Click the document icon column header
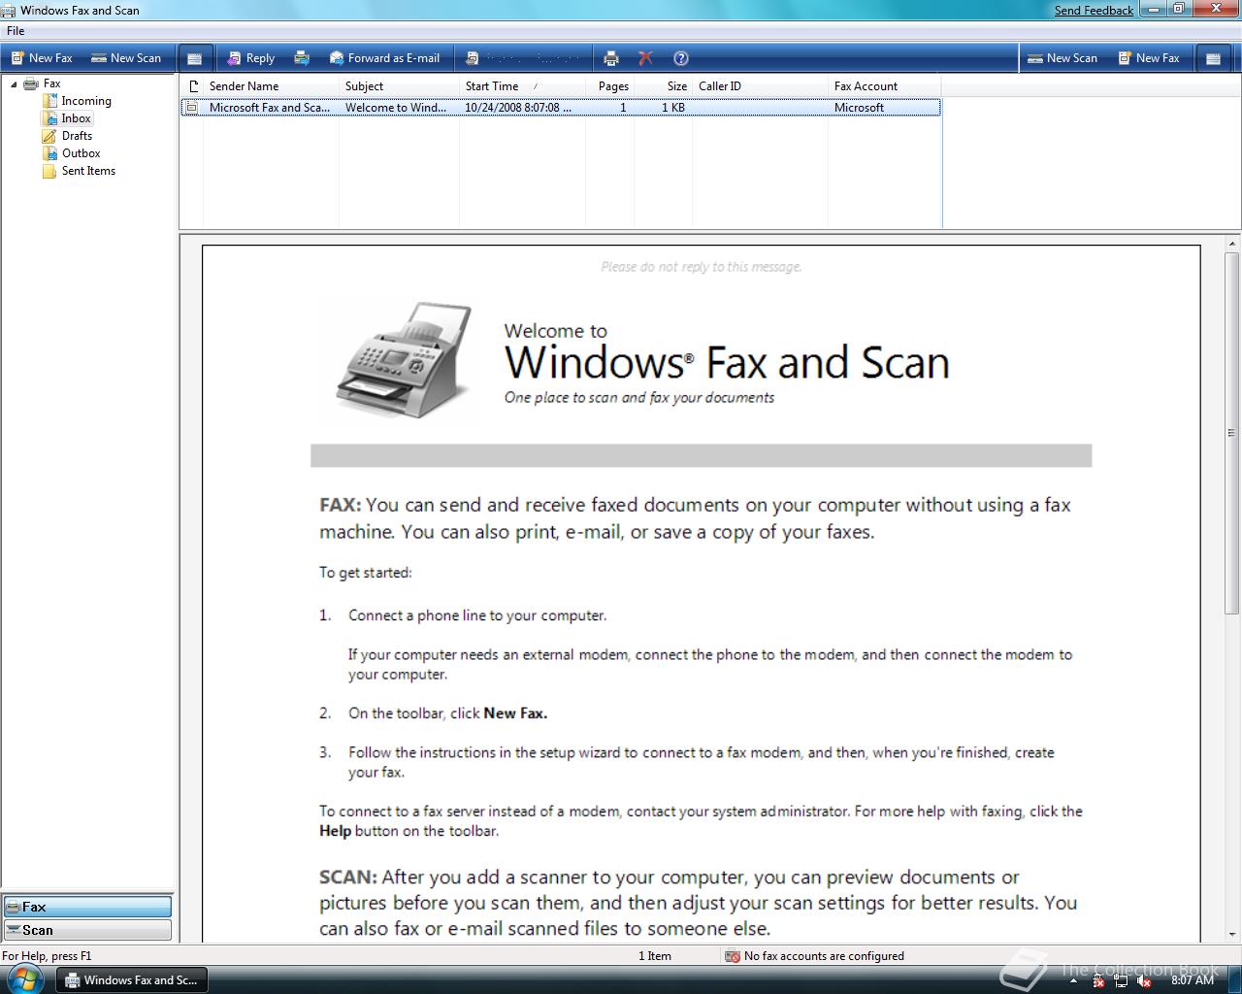The image size is (1242, 994). pos(192,86)
